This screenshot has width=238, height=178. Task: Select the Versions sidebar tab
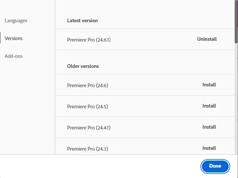pyautogui.click(x=13, y=38)
